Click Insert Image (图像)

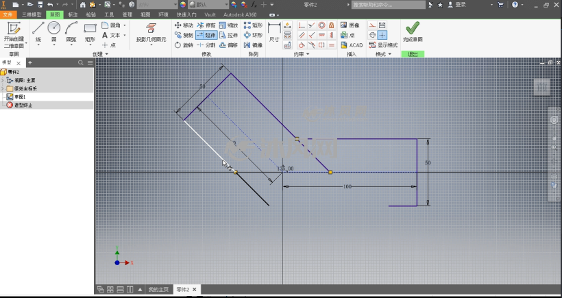coord(350,25)
